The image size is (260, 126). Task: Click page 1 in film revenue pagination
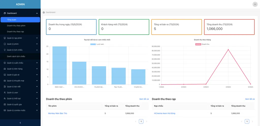pyautogui.click(x=141, y=121)
